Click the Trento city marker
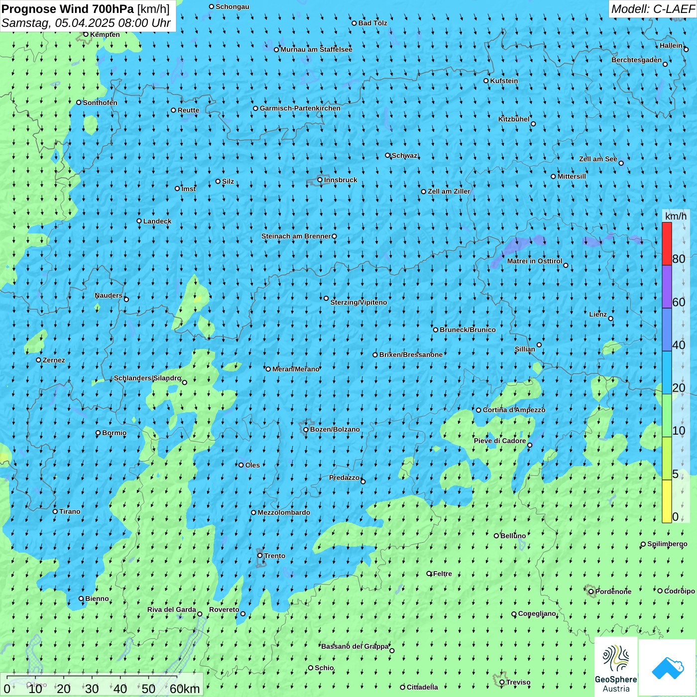This screenshot has height=697, width=697. (x=259, y=556)
